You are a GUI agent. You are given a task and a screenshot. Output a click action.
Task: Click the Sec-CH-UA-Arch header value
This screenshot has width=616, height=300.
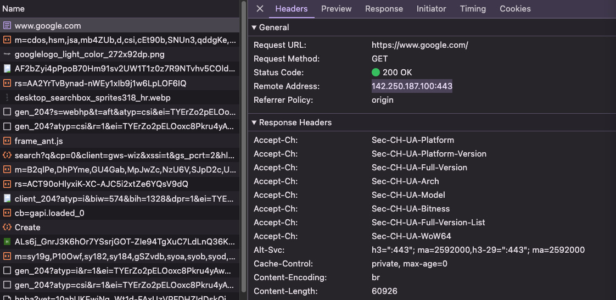[405, 181]
